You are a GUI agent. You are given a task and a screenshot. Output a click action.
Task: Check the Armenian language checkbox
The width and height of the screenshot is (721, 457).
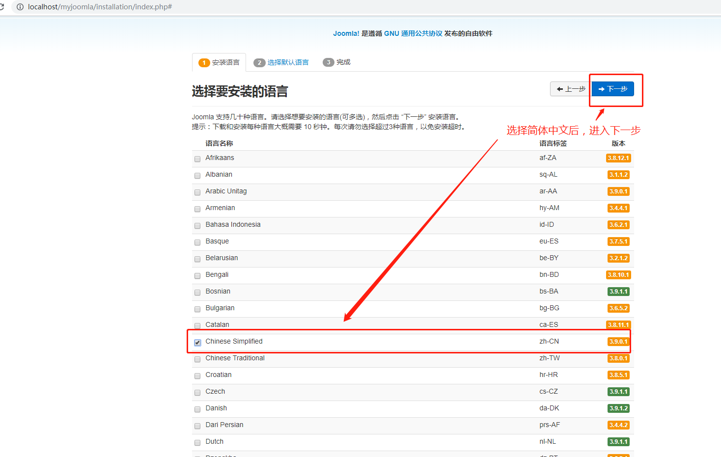(x=197, y=209)
